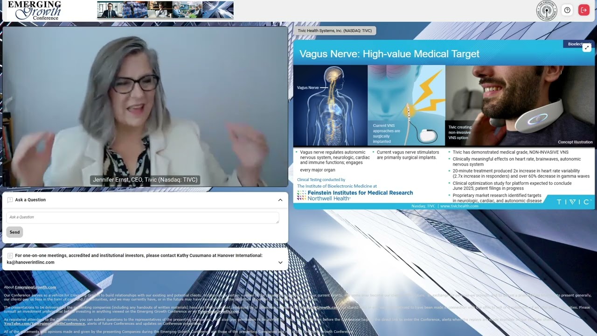Click the TIVIC logo on the slide corner

574,202
